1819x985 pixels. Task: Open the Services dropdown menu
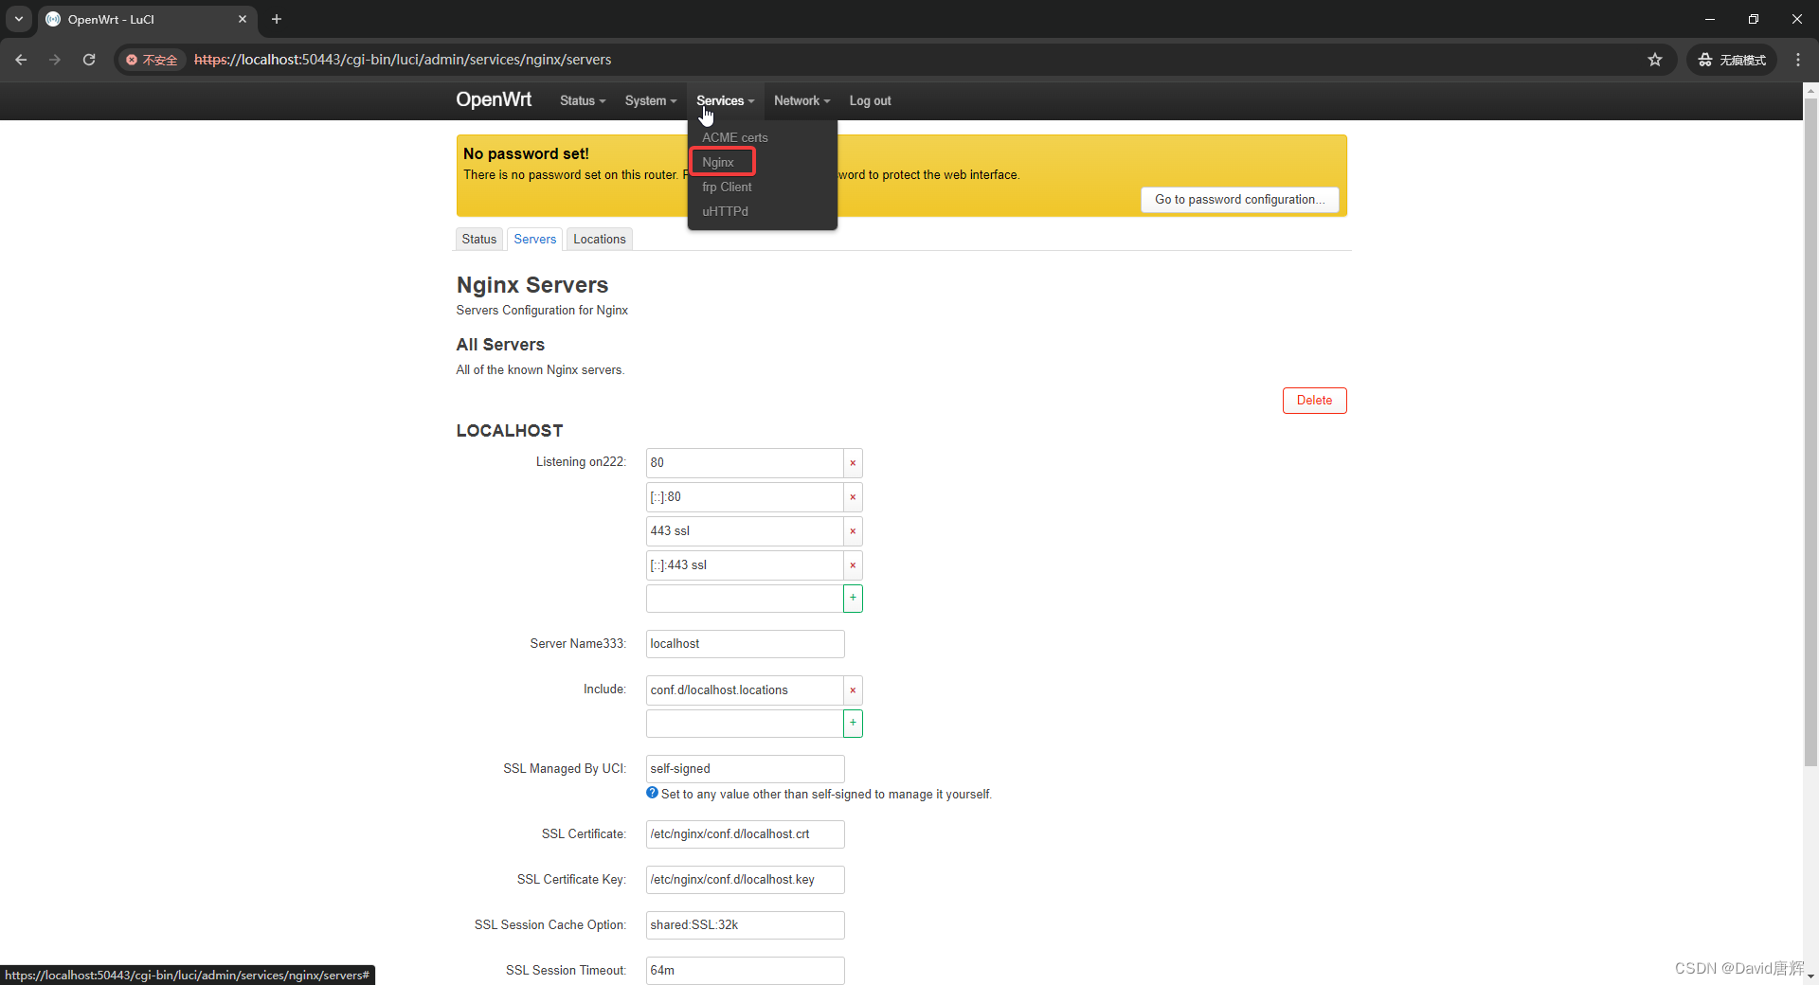click(x=726, y=100)
